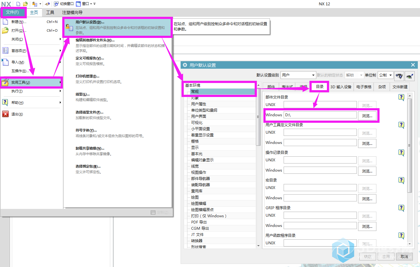This screenshot has height=267, width=420.
Task: Click help icon for GRIP 程序目录 section
Action: (401, 208)
